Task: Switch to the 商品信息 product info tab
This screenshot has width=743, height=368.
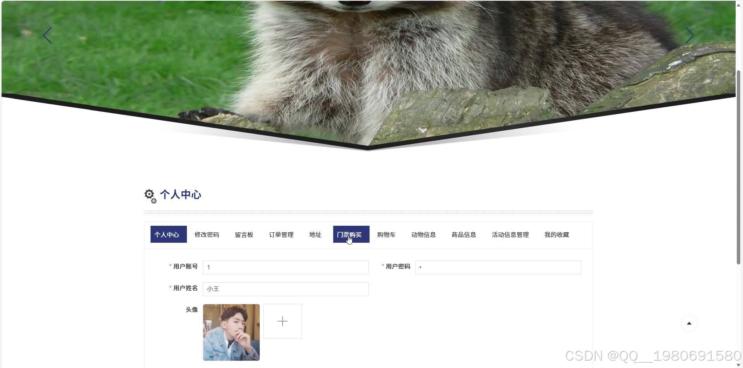Action: point(463,234)
